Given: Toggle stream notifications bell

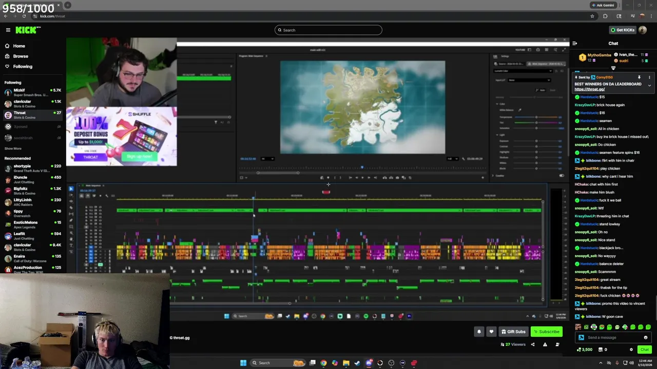Looking at the screenshot, I should pos(479,332).
